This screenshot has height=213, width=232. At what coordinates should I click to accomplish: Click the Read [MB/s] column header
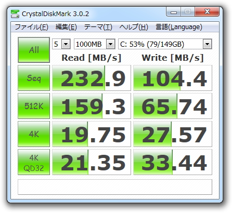(x=92, y=58)
